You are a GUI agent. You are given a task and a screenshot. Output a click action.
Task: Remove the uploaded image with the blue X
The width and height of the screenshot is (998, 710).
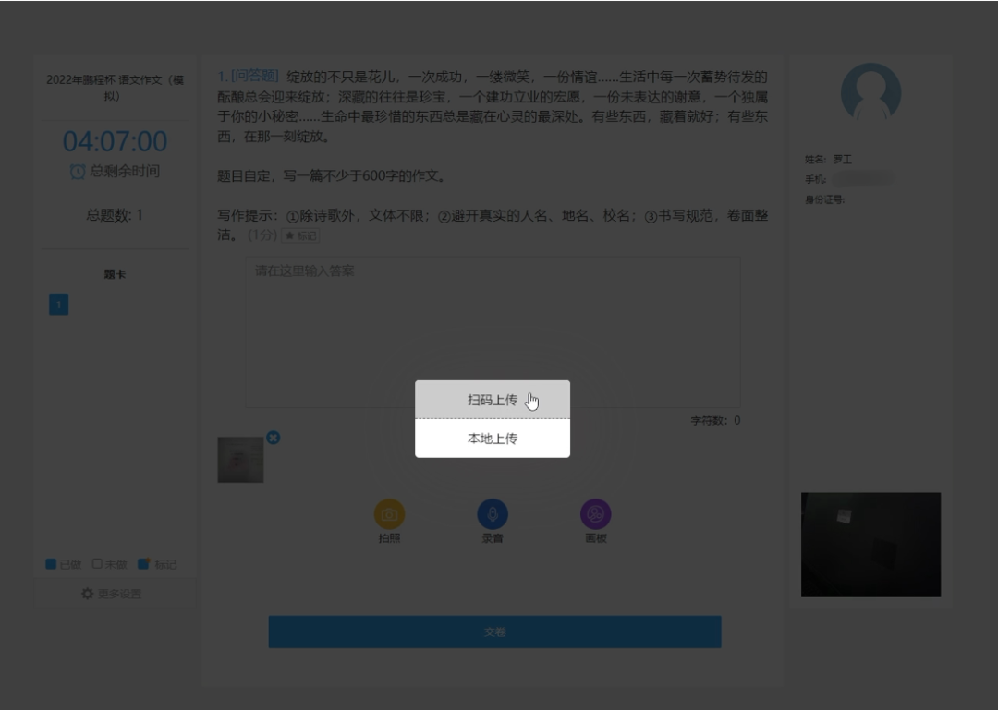273,438
